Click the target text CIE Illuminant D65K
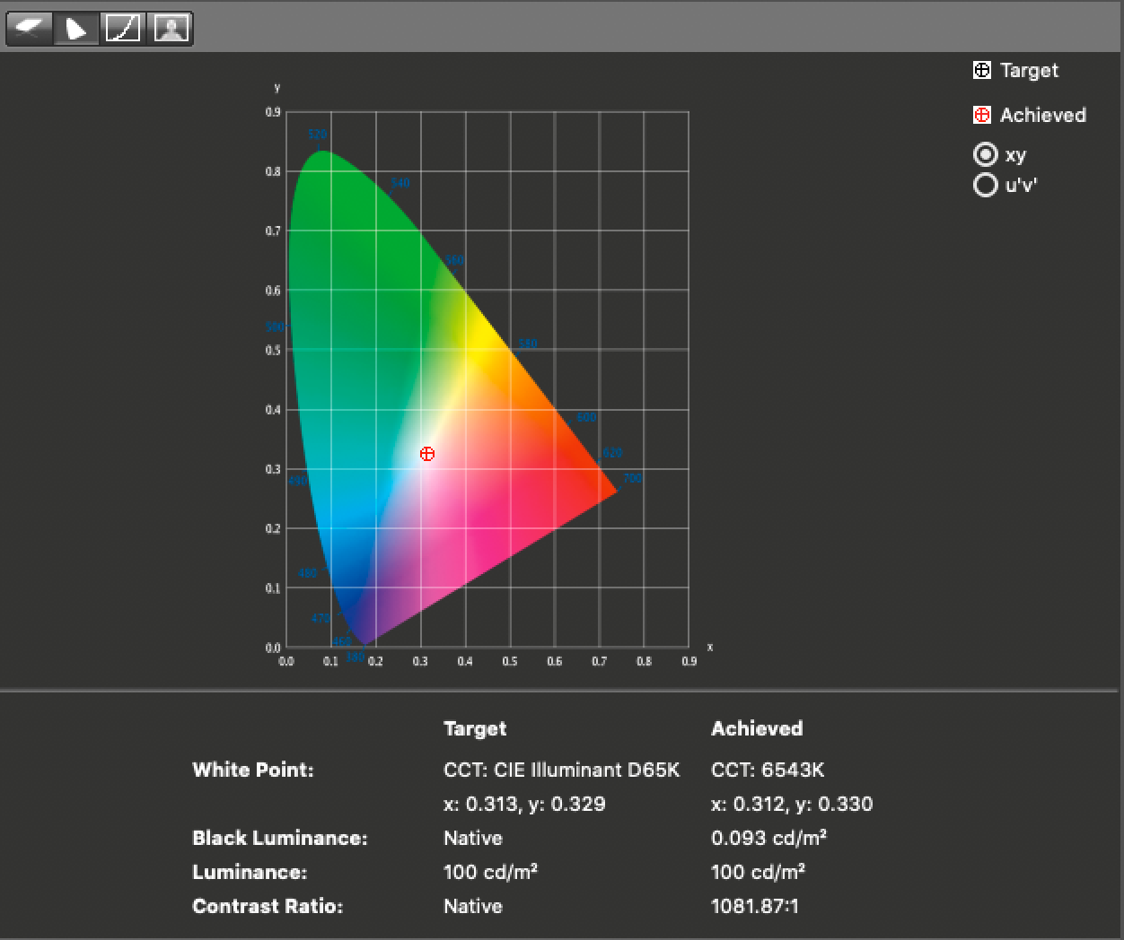 coord(586,770)
